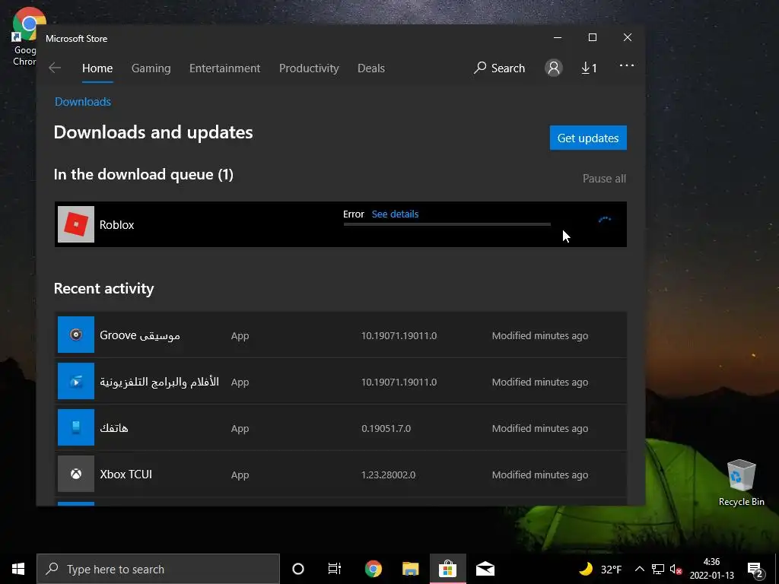Click the network icon in the system tray
The image size is (779, 584).
point(658,569)
